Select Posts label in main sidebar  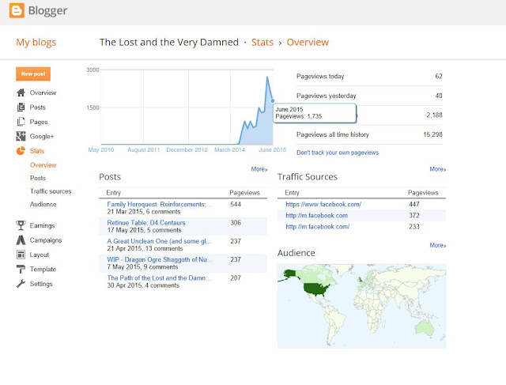tap(38, 108)
